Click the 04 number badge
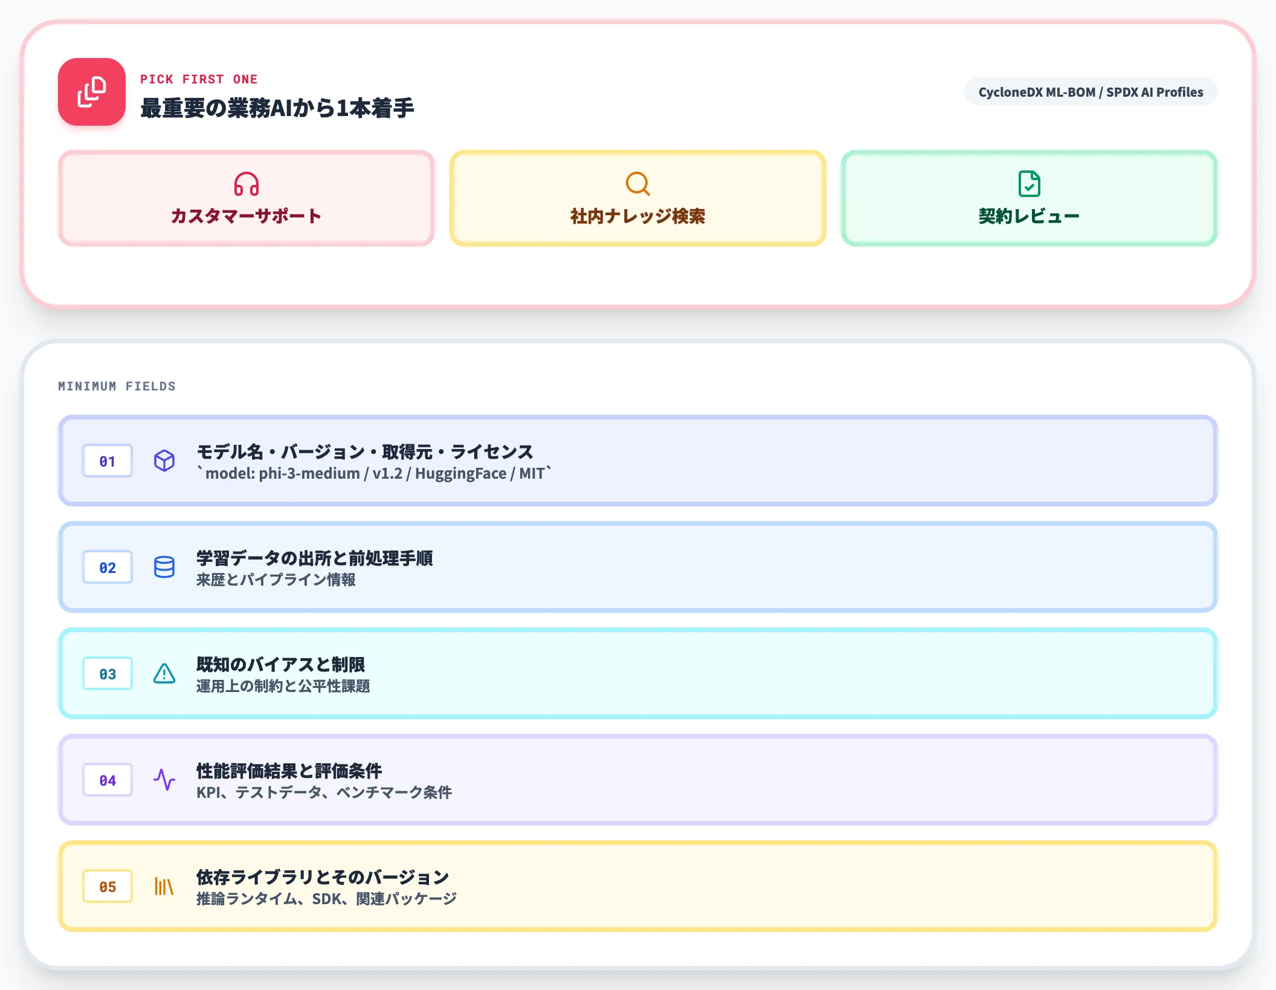The width and height of the screenshot is (1276, 990). 108,780
